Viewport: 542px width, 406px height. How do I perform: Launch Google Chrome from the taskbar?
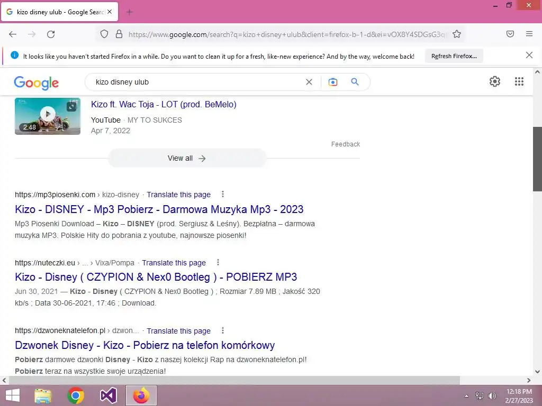pos(76,395)
